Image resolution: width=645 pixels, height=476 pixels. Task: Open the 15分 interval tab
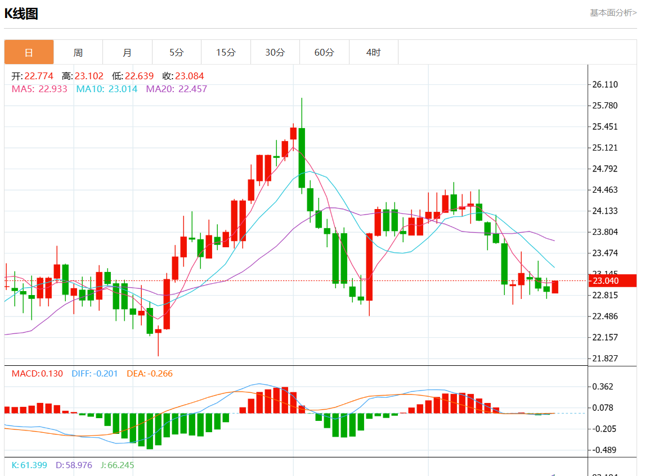[x=226, y=52]
